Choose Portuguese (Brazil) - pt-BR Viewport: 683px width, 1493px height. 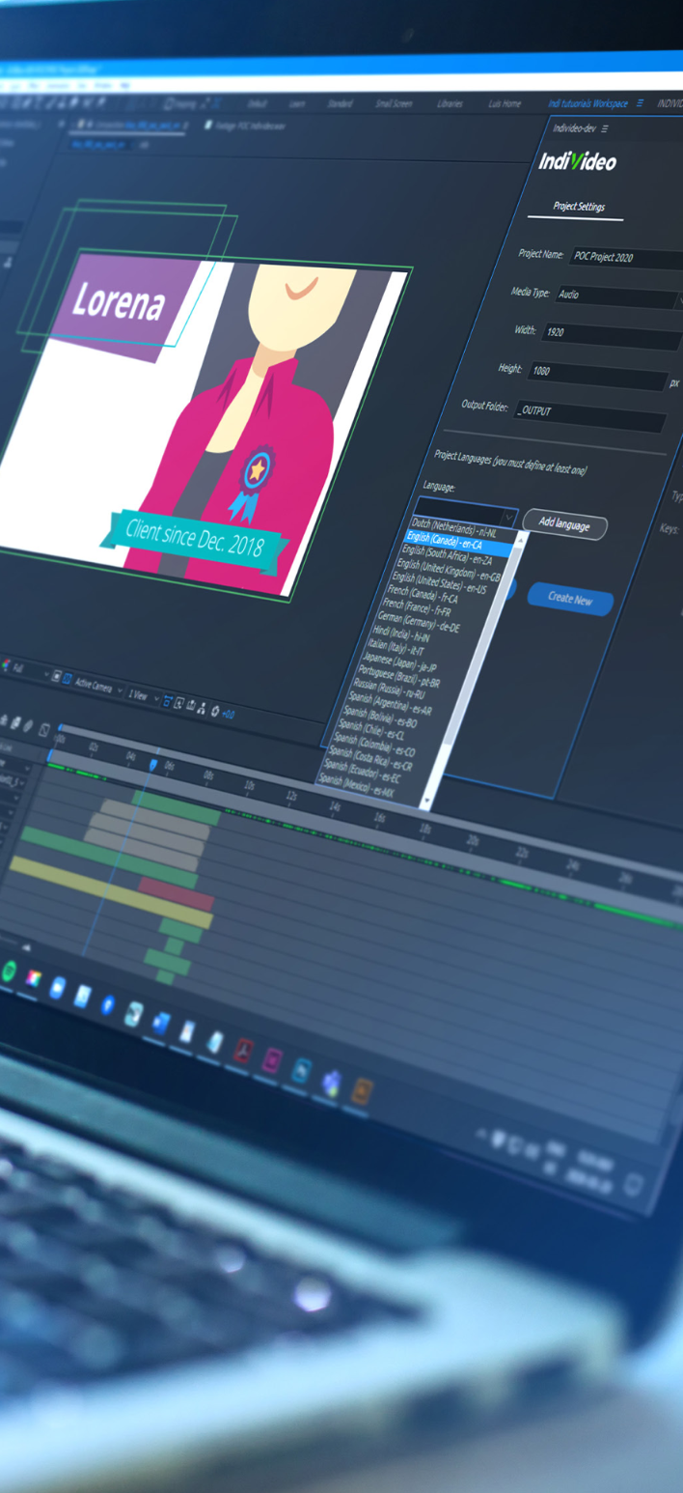(x=398, y=675)
